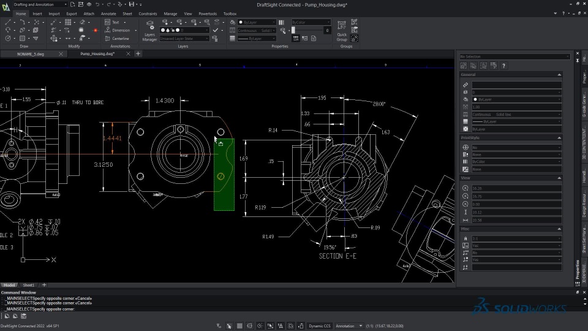Image resolution: width=588 pixels, height=331 pixels.
Task: Click the help question mark in Properties panel
Action: pos(503,66)
